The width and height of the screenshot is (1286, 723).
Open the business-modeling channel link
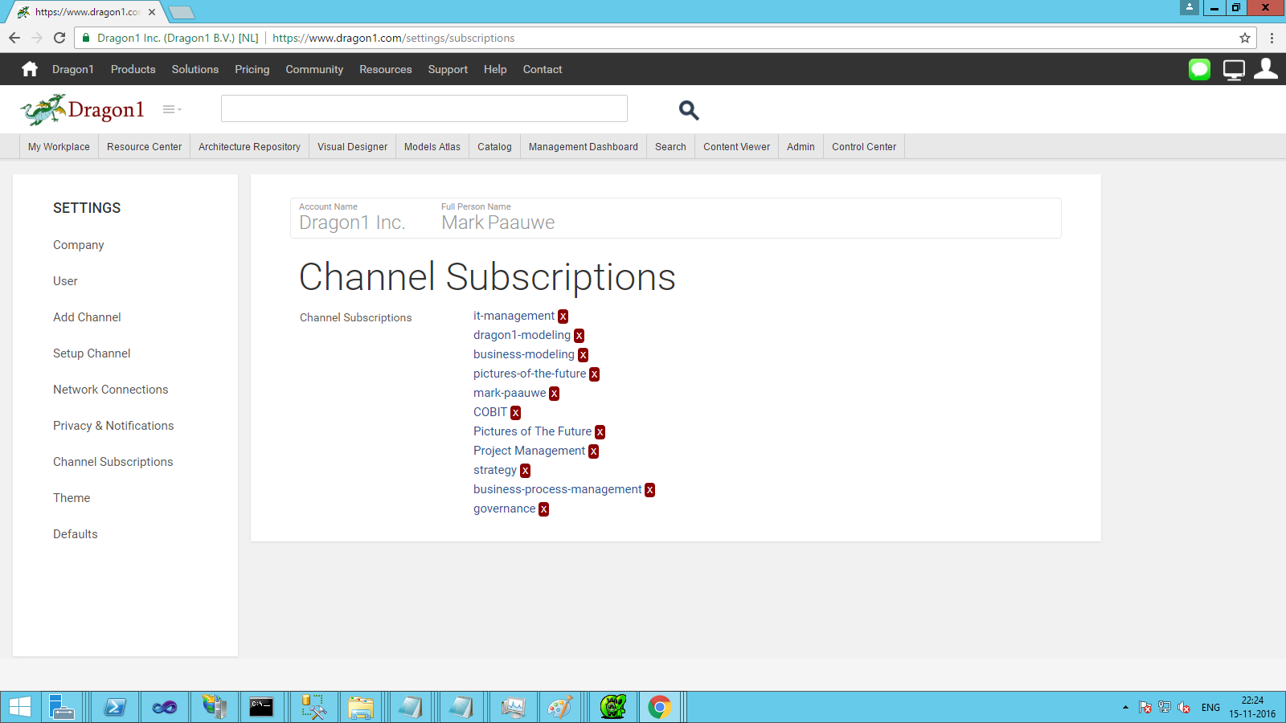(x=524, y=354)
